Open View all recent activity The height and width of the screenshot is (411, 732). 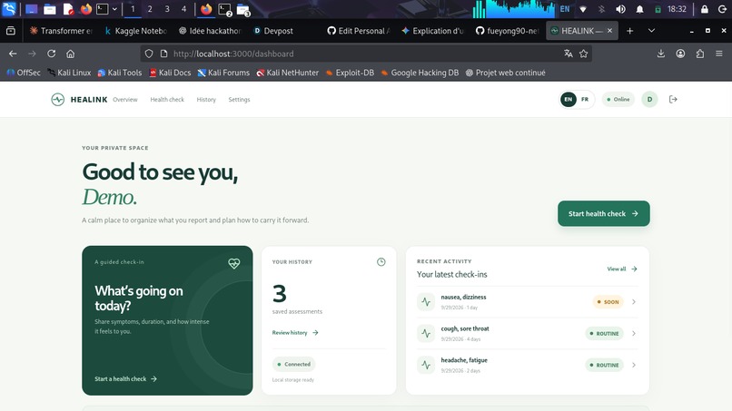click(622, 269)
